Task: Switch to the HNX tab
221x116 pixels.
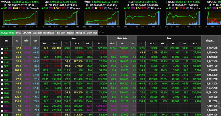Action: [x=18, y=33]
